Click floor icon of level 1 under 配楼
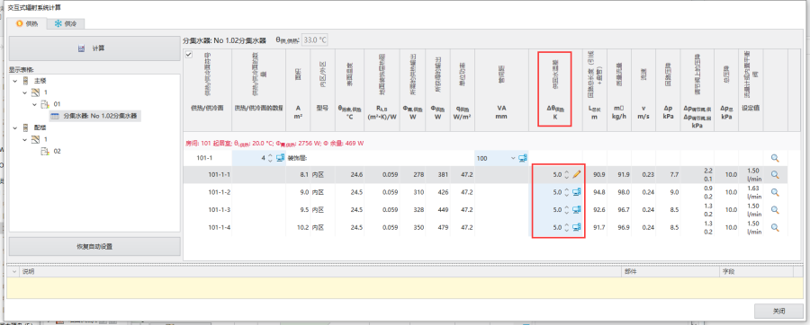The image size is (810, 325). 35,139
